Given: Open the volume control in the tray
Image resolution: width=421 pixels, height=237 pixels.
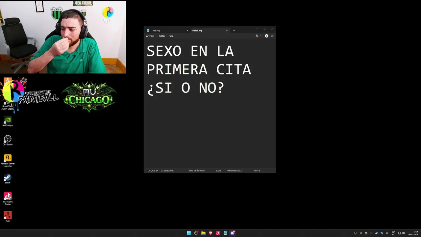Looking at the screenshot, I should pyautogui.click(x=404, y=233).
